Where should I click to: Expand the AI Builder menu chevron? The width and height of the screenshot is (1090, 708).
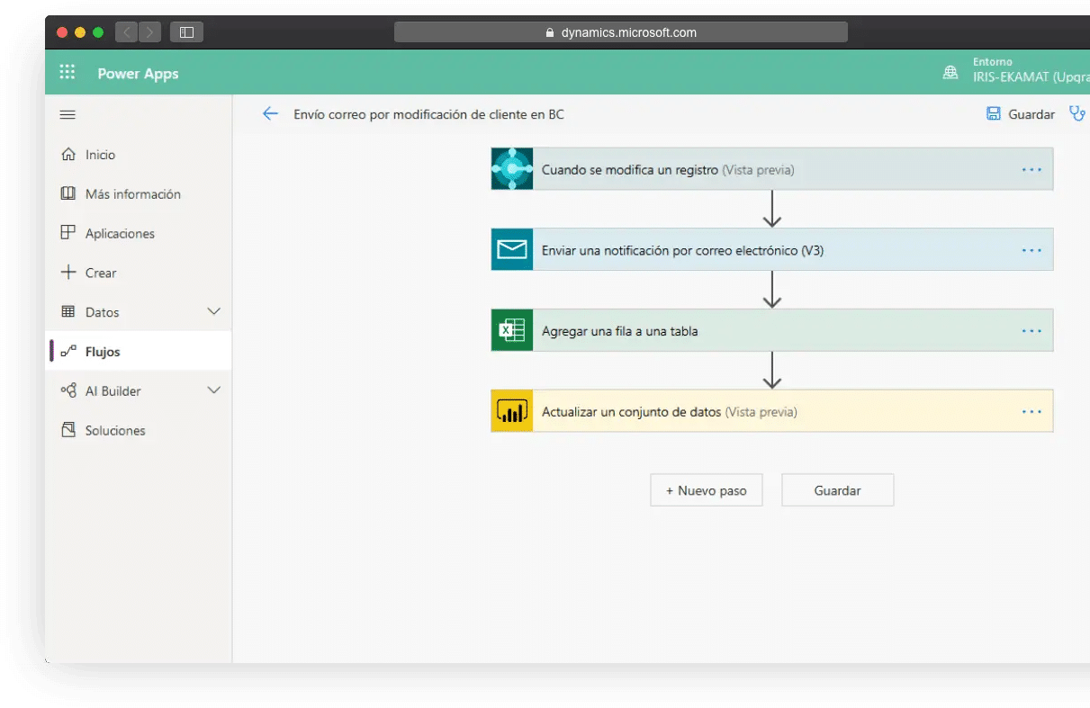[214, 390]
